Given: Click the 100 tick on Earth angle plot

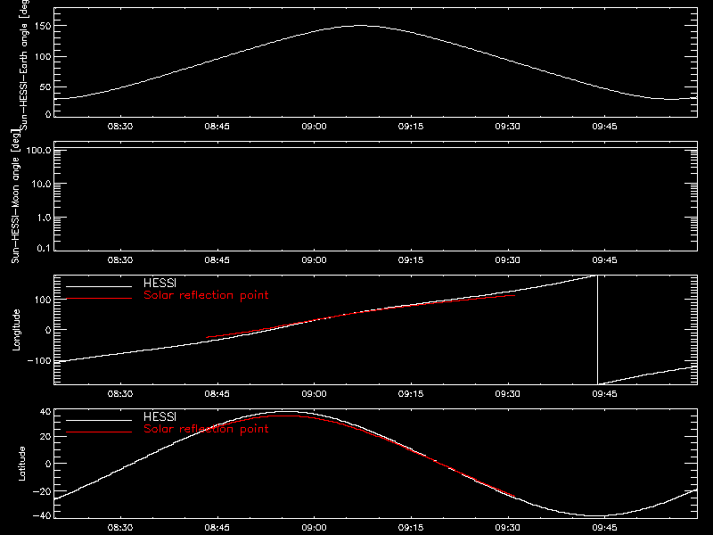Looking at the screenshot, I should point(44,57).
